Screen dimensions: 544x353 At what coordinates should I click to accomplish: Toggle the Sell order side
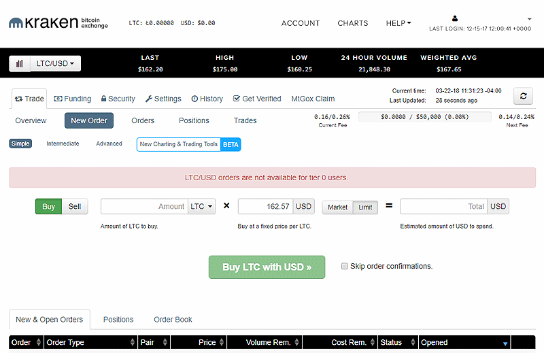75,207
